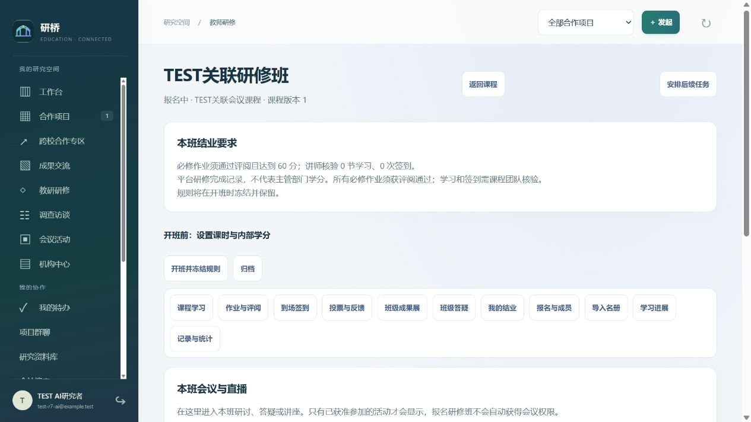
Task: Open 项目群聊 in sidebar
Action: [x=66, y=332]
